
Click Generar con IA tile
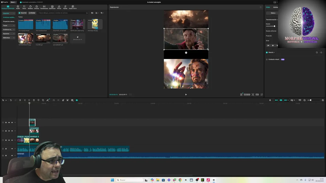77,38
